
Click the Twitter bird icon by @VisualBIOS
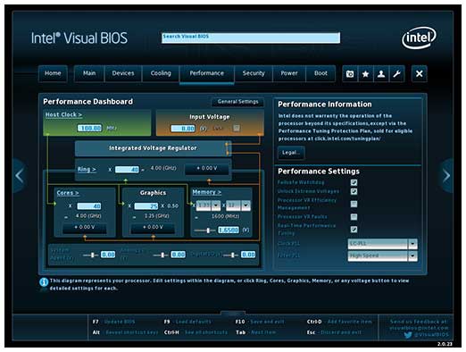tap(408, 335)
